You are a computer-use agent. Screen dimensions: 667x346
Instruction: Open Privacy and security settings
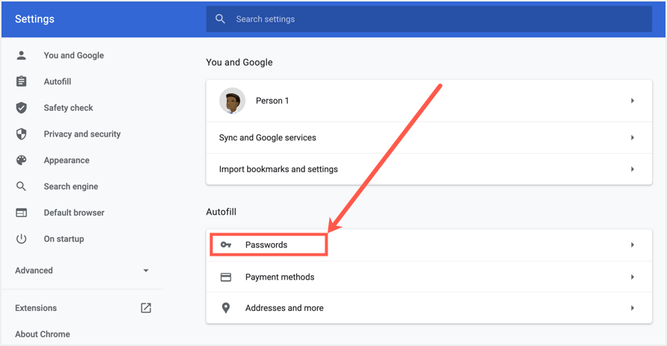click(x=82, y=134)
